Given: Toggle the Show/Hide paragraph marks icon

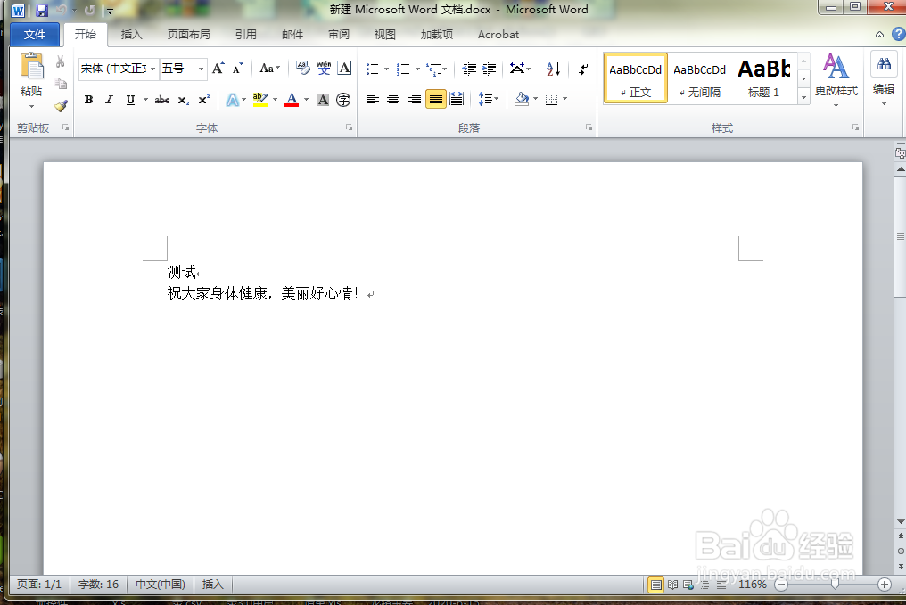Looking at the screenshot, I should [584, 69].
